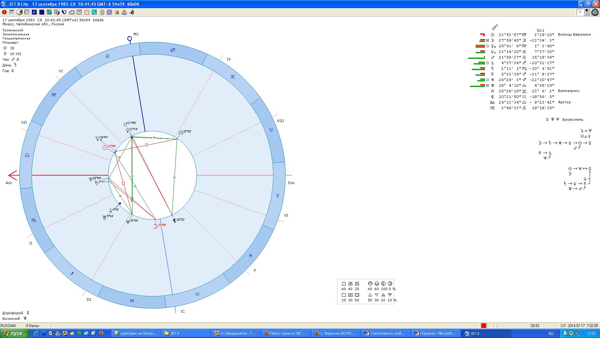
Task: Click the date and location header text
Action: (53, 20)
